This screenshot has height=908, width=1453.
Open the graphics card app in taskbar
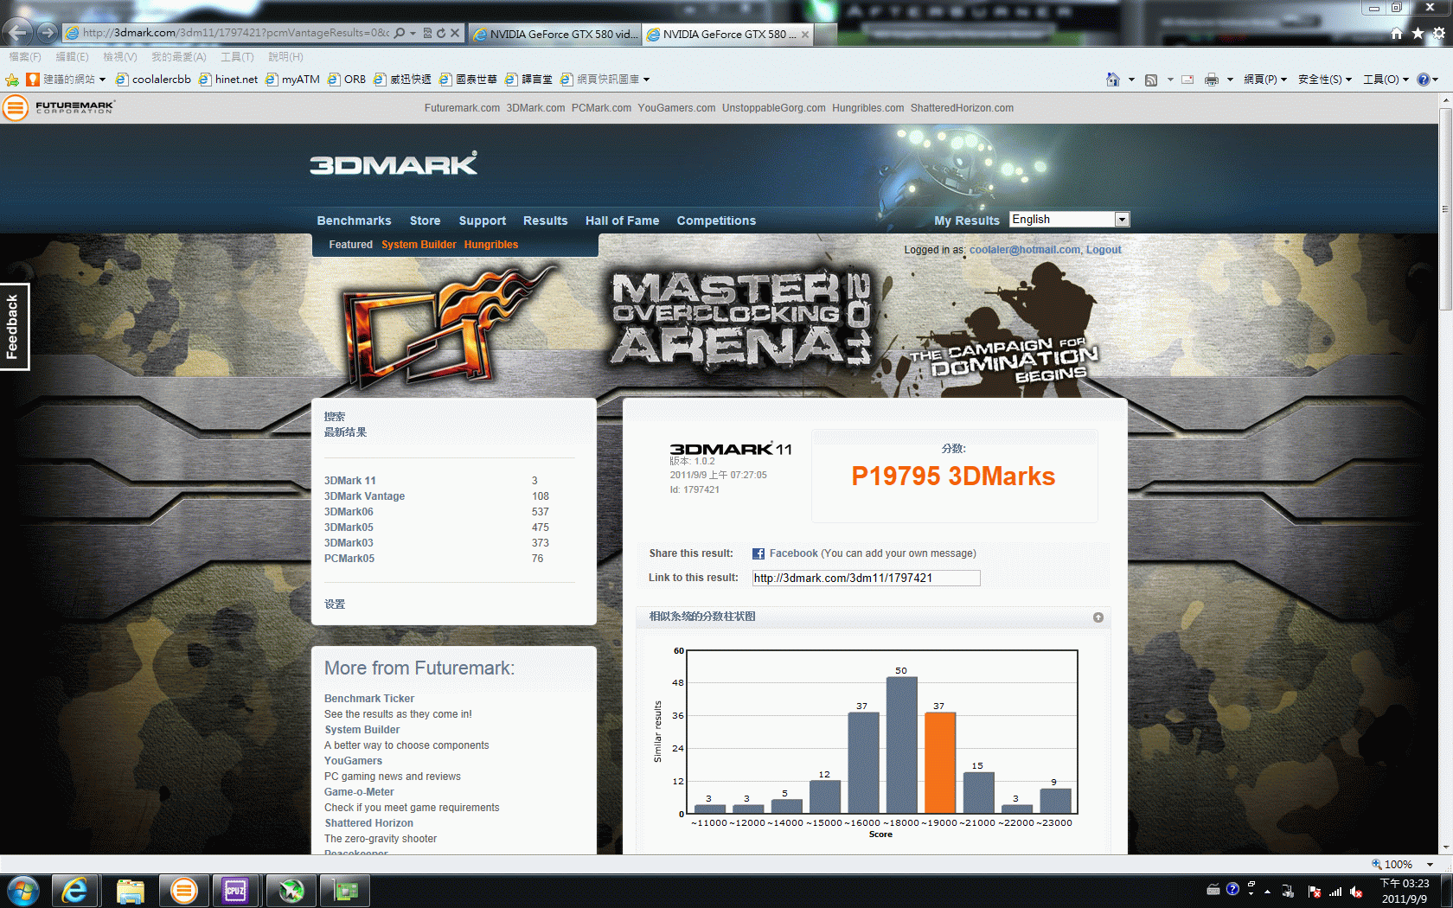click(x=346, y=891)
